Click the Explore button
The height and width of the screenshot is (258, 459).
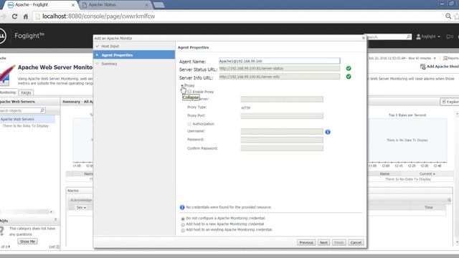[x=450, y=102]
